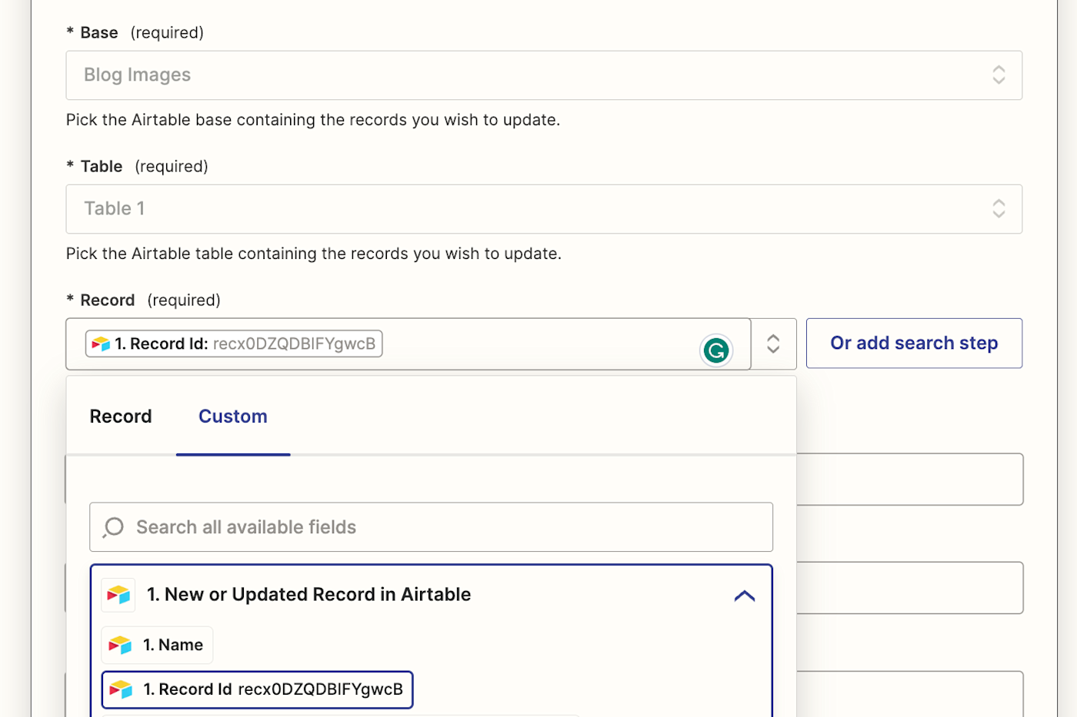The height and width of the screenshot is (717, 1077).
Task: Click Airtable icon beside New or Updated Record
Action: (118, 595)
